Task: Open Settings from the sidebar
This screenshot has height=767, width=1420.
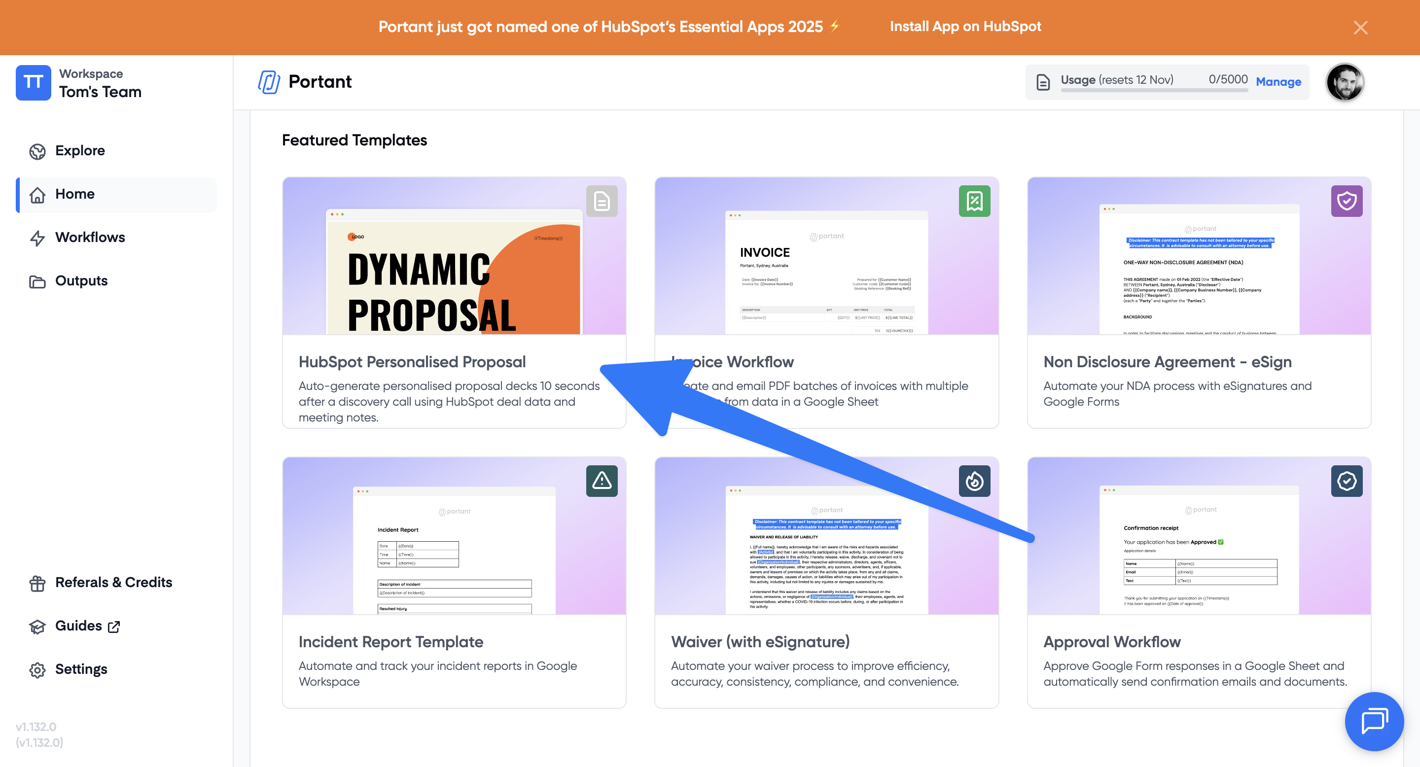Action: 81,669
